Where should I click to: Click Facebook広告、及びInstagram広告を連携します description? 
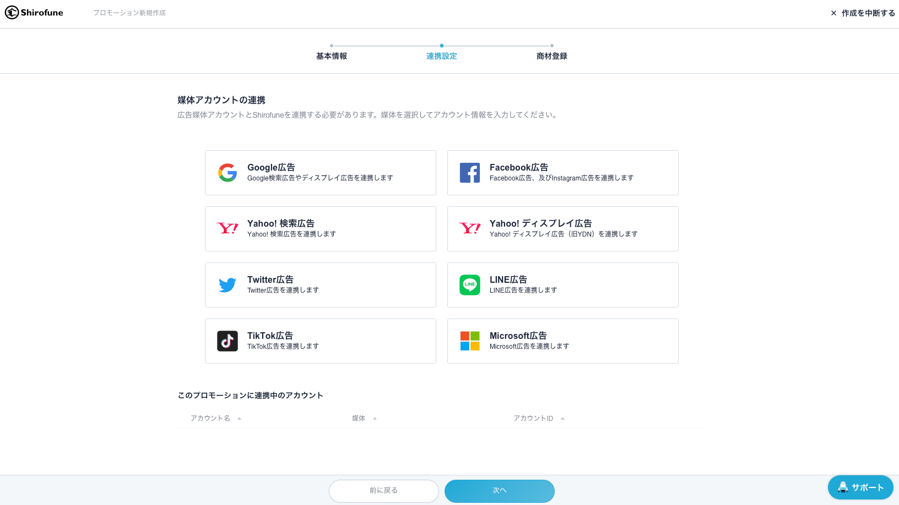[x=561, y=178]
